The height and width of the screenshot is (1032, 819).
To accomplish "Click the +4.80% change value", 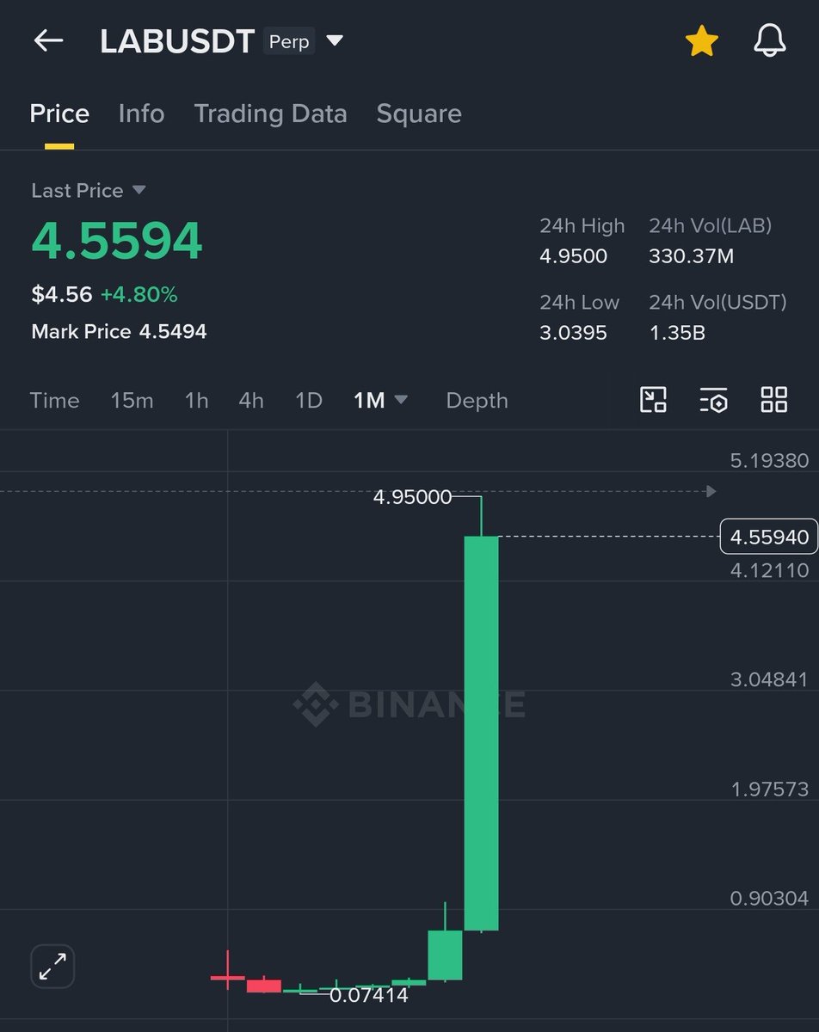I will (139, 294).
